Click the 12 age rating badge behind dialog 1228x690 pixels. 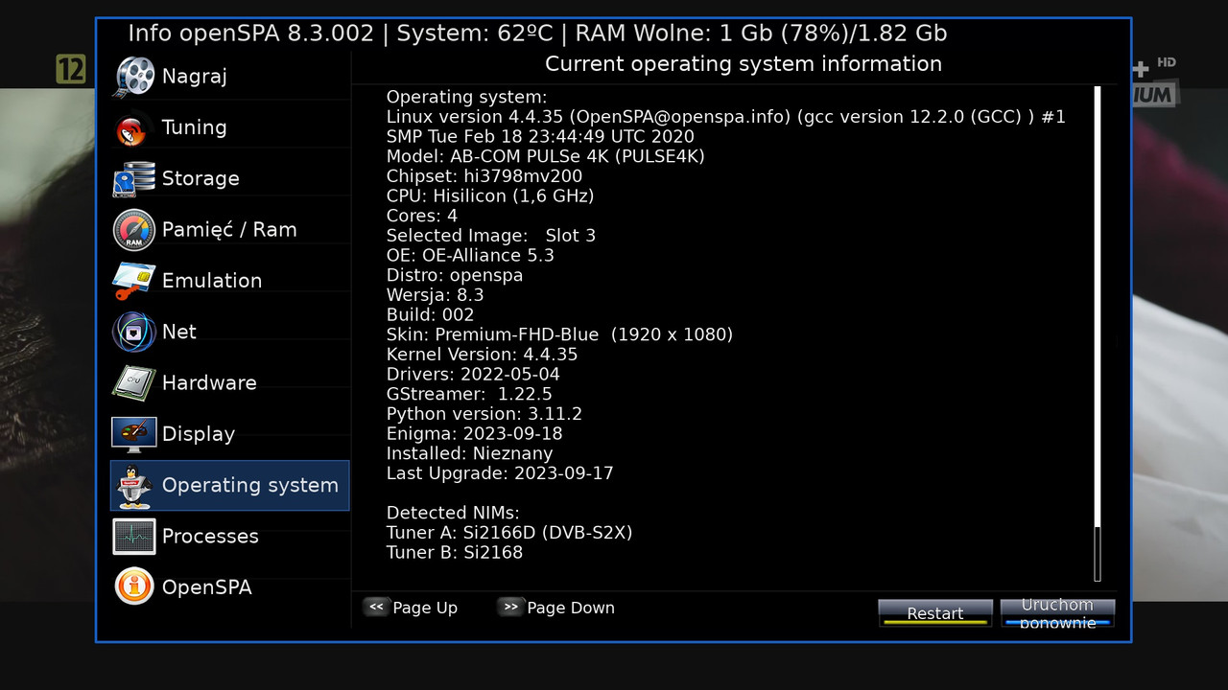click(71, 69)
